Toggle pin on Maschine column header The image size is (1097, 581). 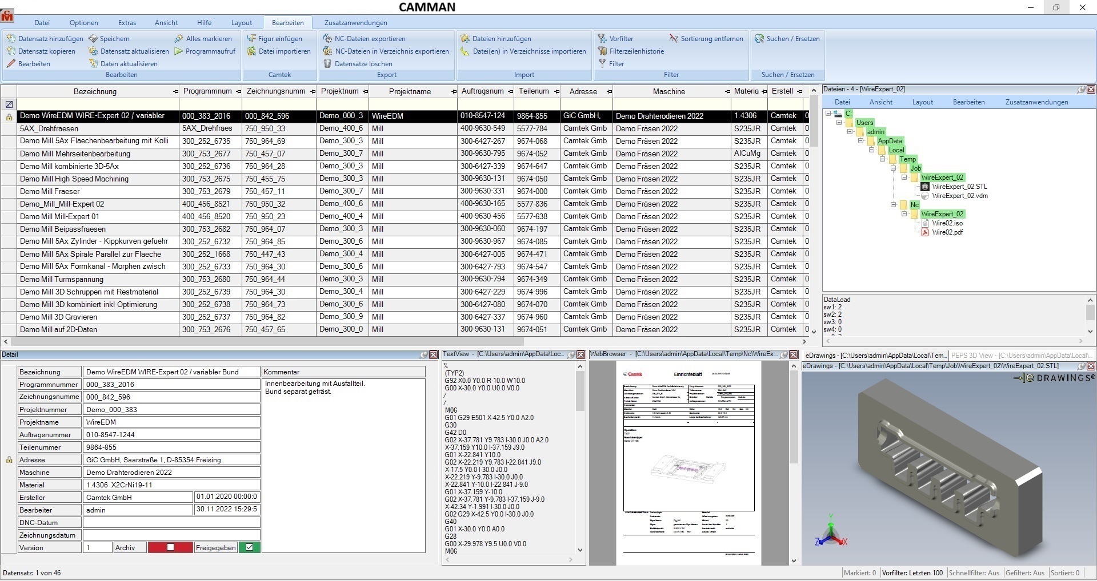[727, 92]
